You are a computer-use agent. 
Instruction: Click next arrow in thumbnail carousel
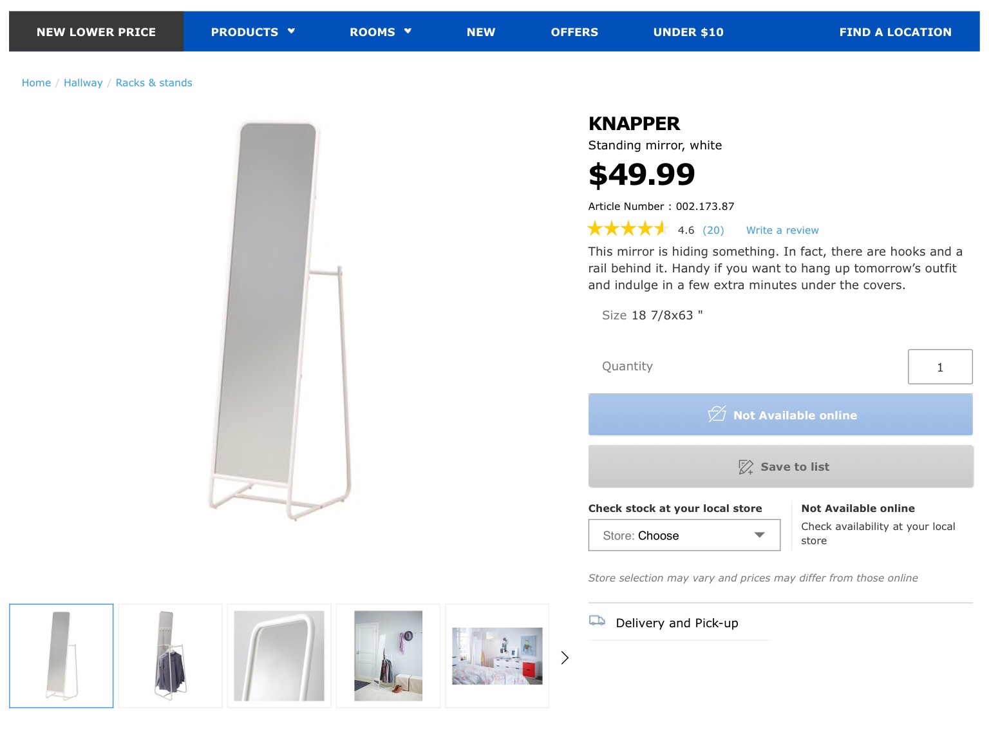tap(565, 658)
